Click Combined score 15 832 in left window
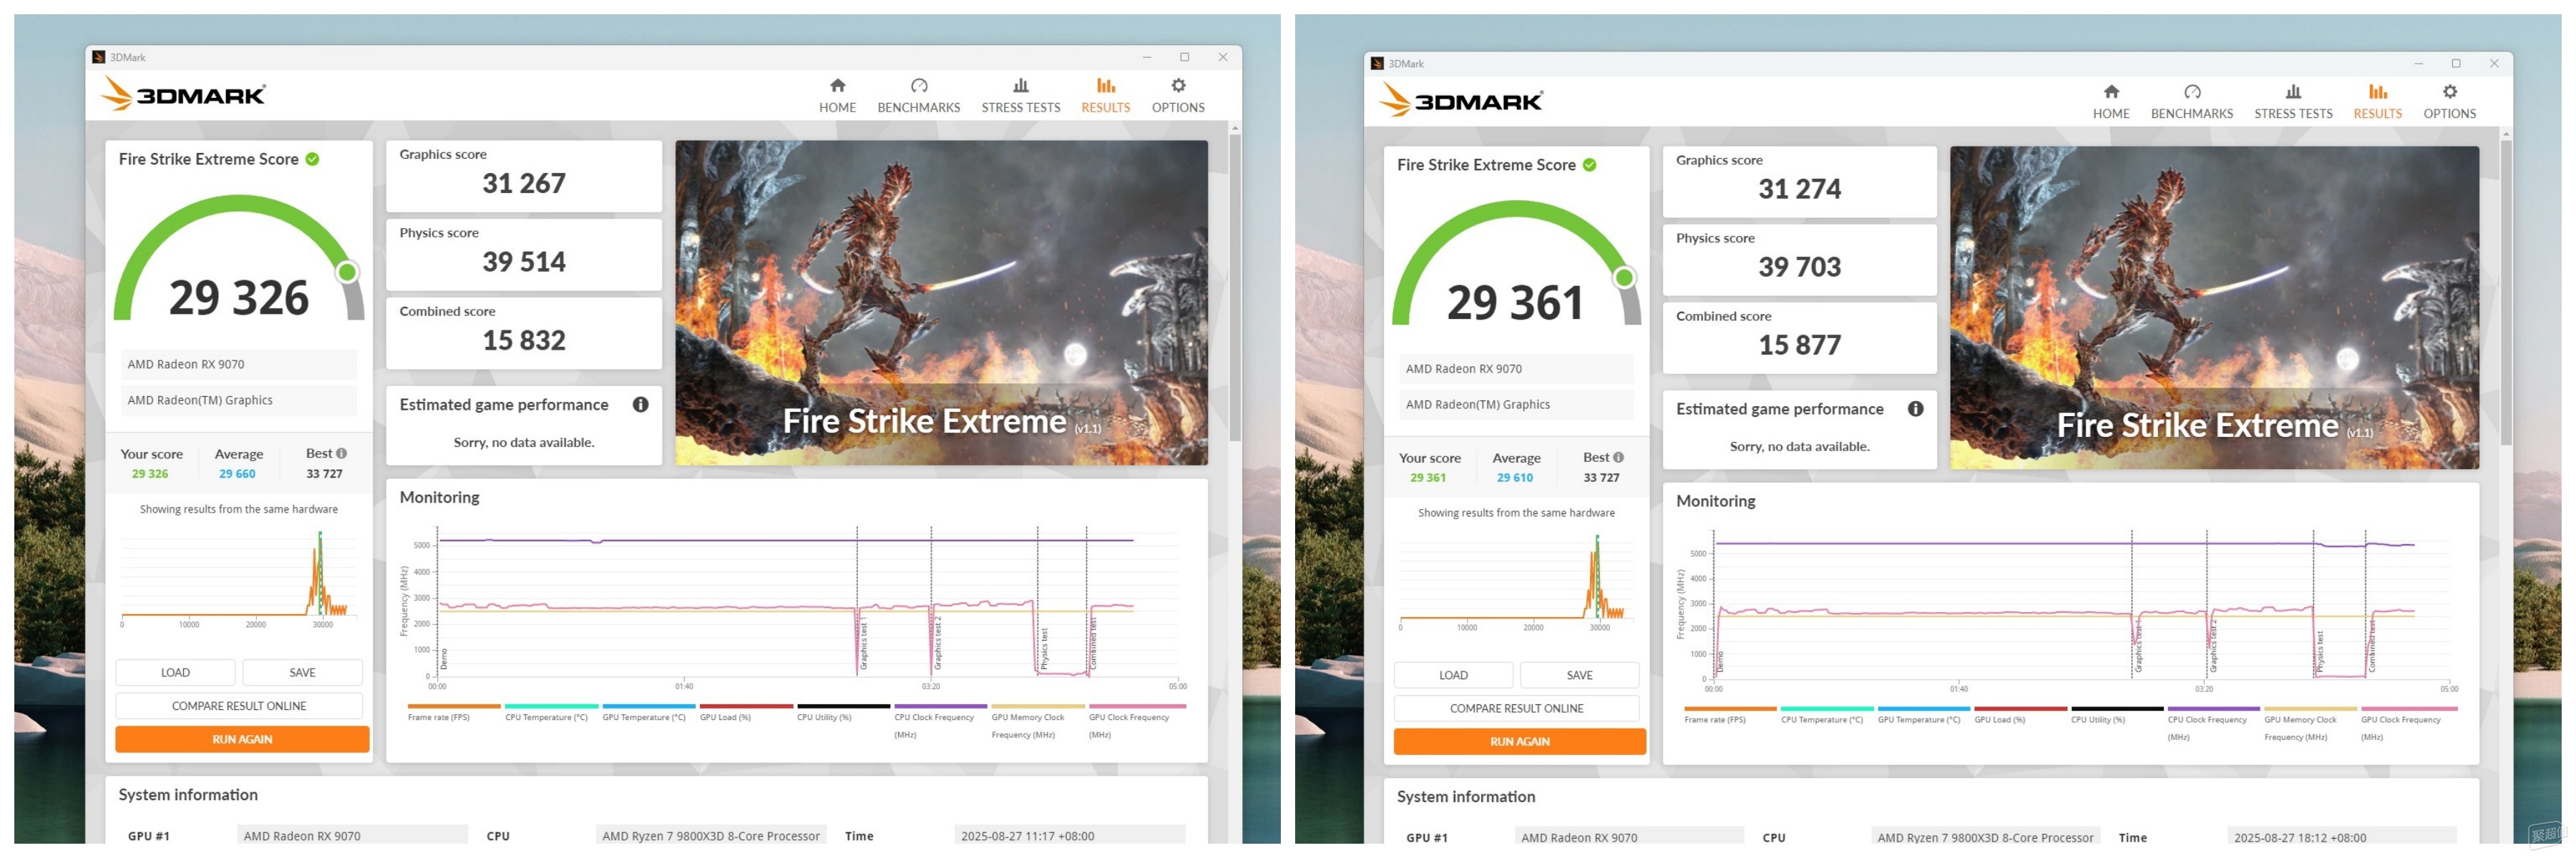 click(x=524, y=332)
